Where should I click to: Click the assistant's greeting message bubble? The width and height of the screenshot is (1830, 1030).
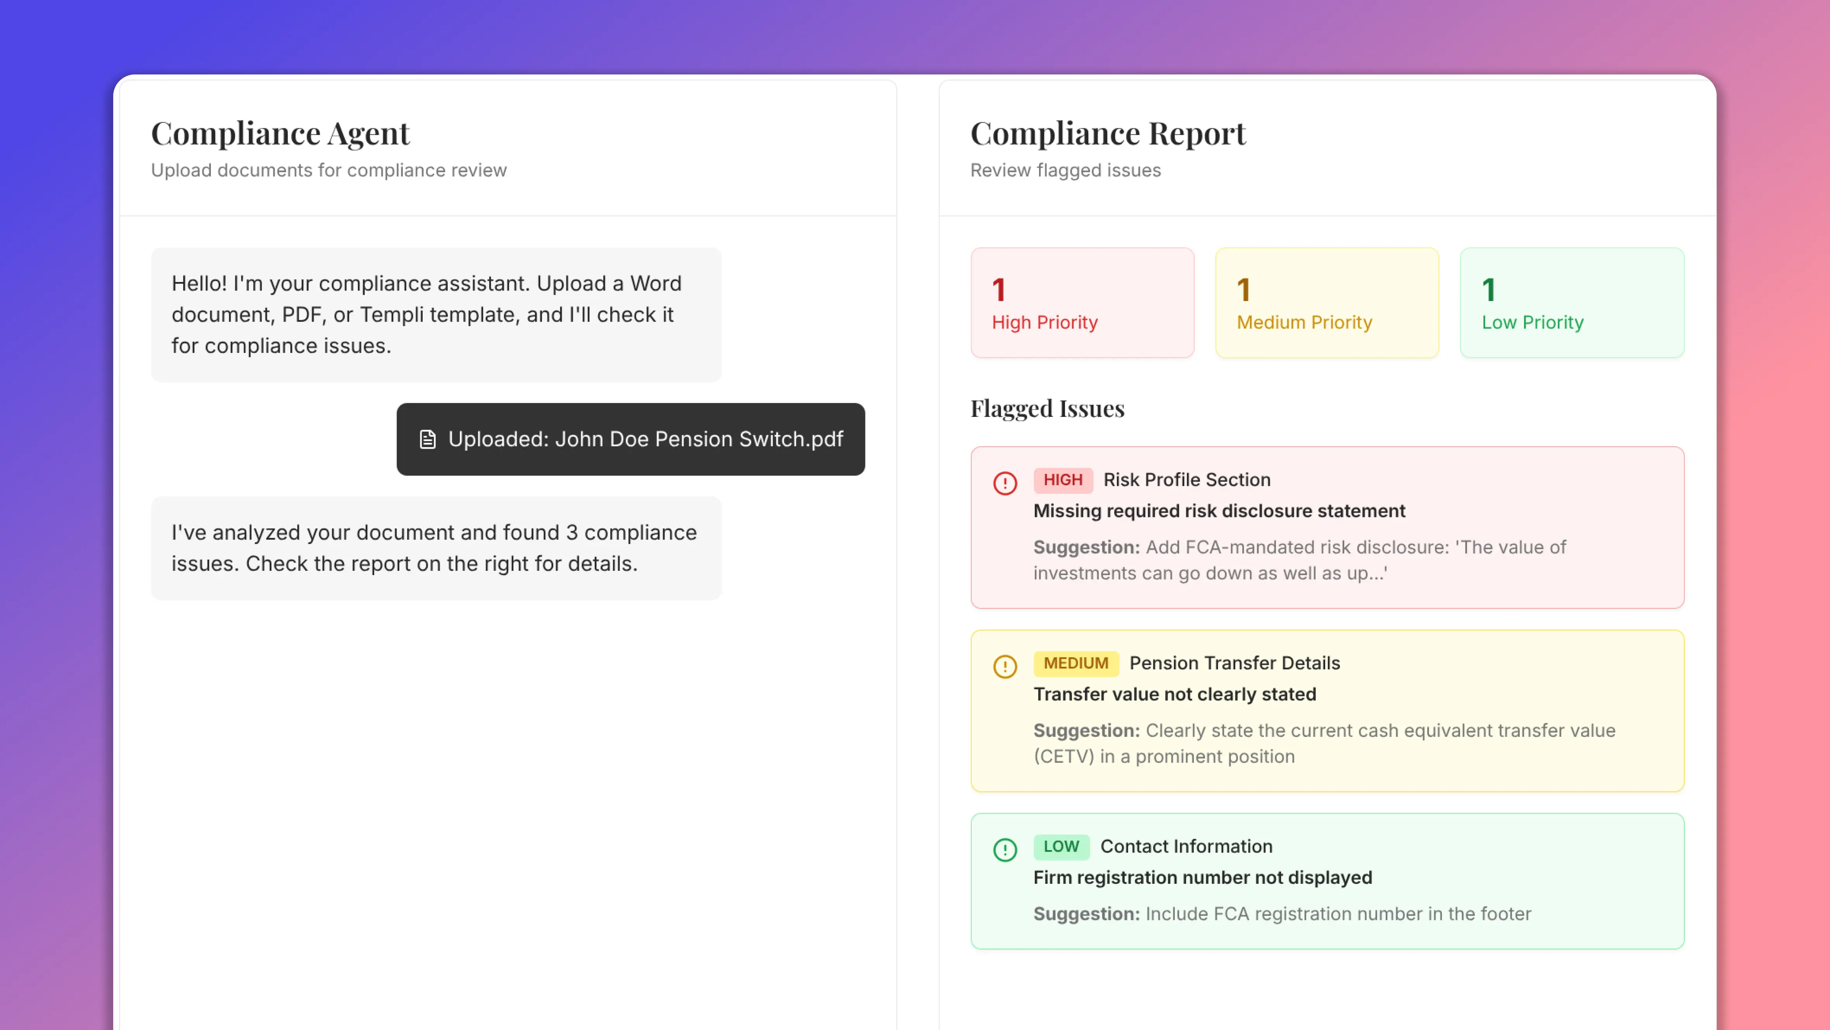(435, 315)
